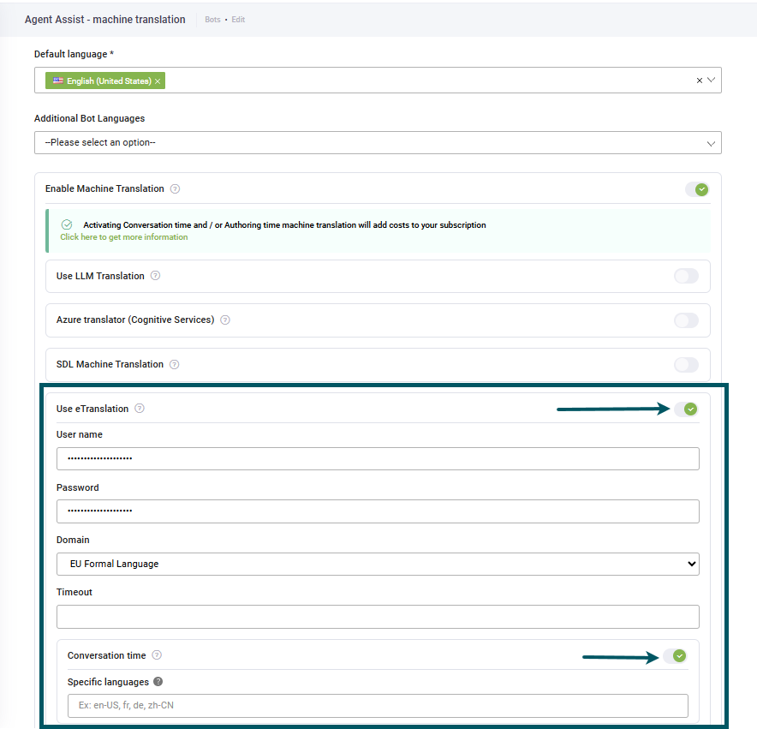Disable the Enable Machine Translation toggle
This screenshot has width=757, height=729.
point(696,189)
